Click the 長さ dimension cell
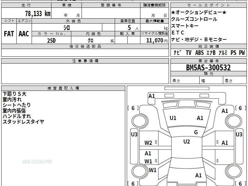The image size is (248, 186). click(x=185, y=81)
